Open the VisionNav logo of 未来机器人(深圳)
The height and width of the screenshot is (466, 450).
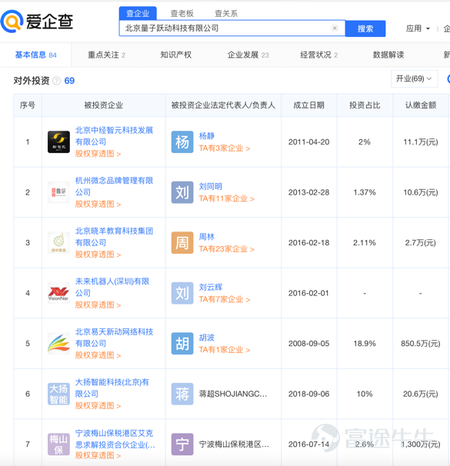coord(59,293)
